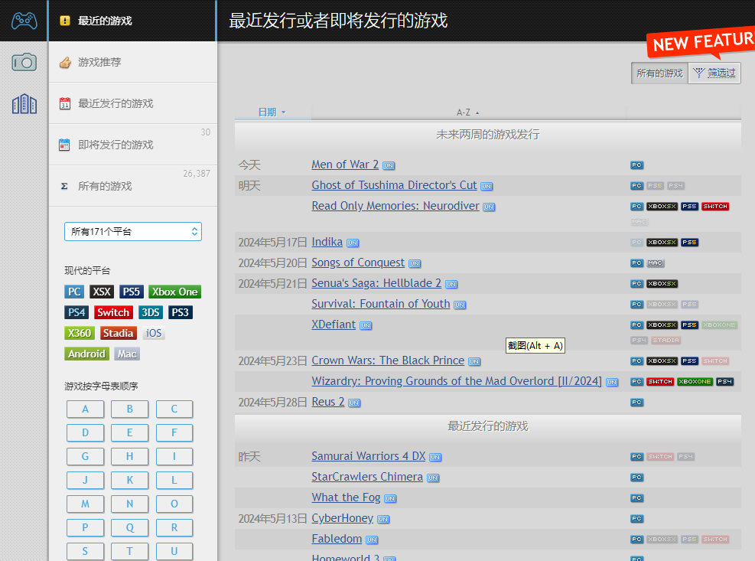Click the calendar icon beside 最近发行的游戏
Image resolution: width=755 pixels, height=561 pixels.
point(64,103)
